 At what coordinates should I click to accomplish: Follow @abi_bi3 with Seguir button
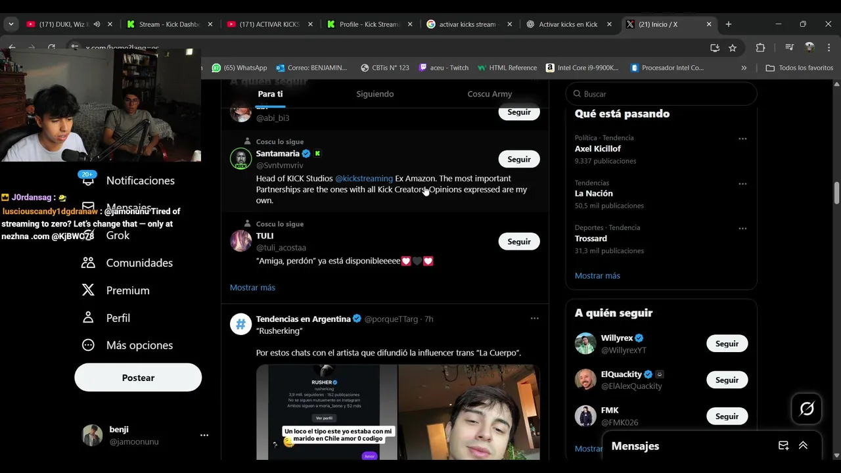[519, 112]
